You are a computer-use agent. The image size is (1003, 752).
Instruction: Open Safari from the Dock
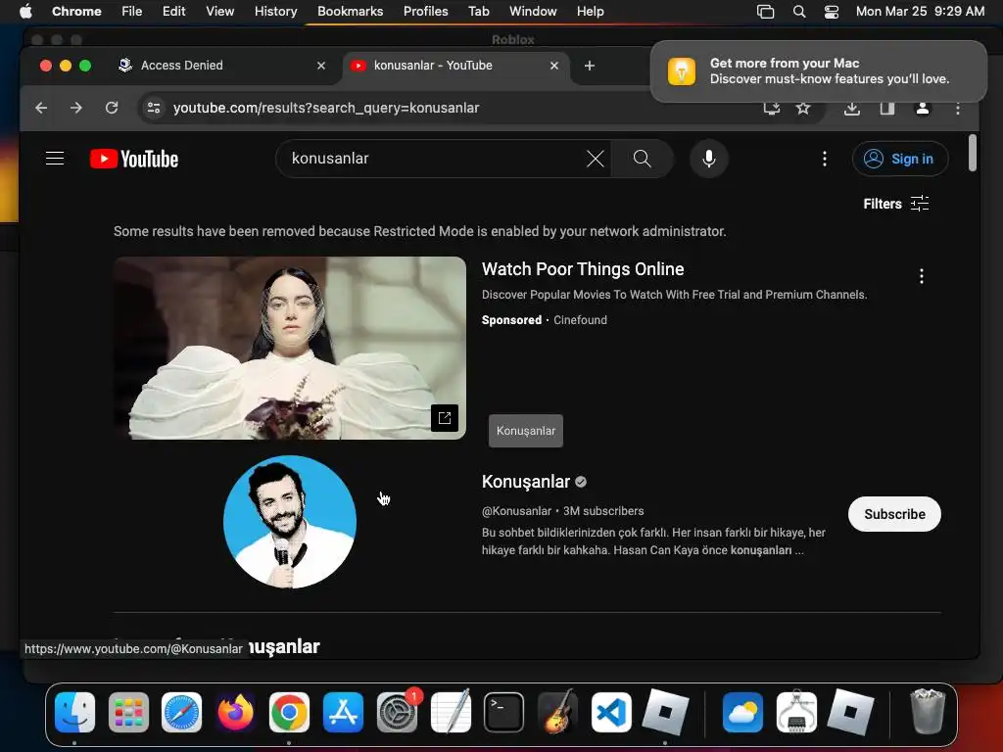[181, 712]
